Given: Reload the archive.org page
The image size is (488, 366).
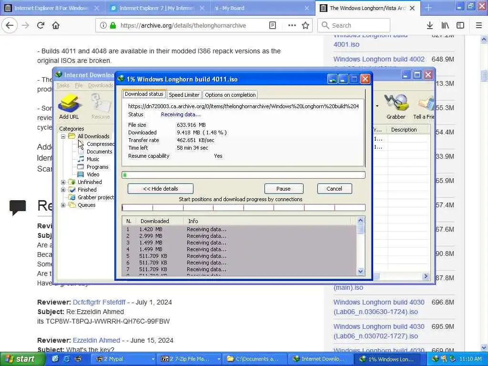Looking at the screenshot, I should (x=41, y=26).
